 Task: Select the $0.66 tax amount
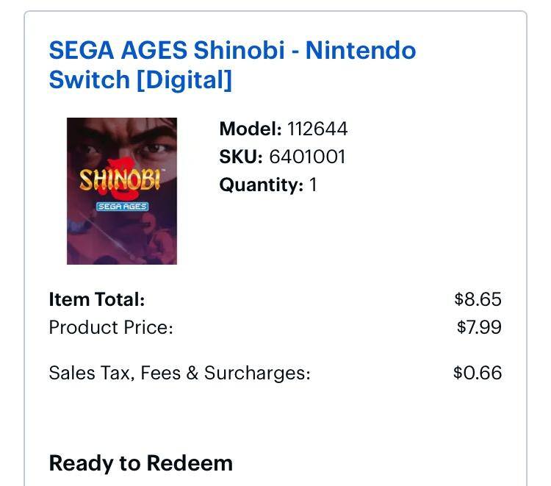click(478, 373)
